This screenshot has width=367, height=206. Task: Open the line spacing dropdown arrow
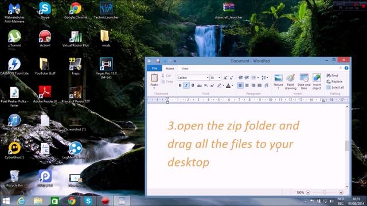(x=267, y=78)
